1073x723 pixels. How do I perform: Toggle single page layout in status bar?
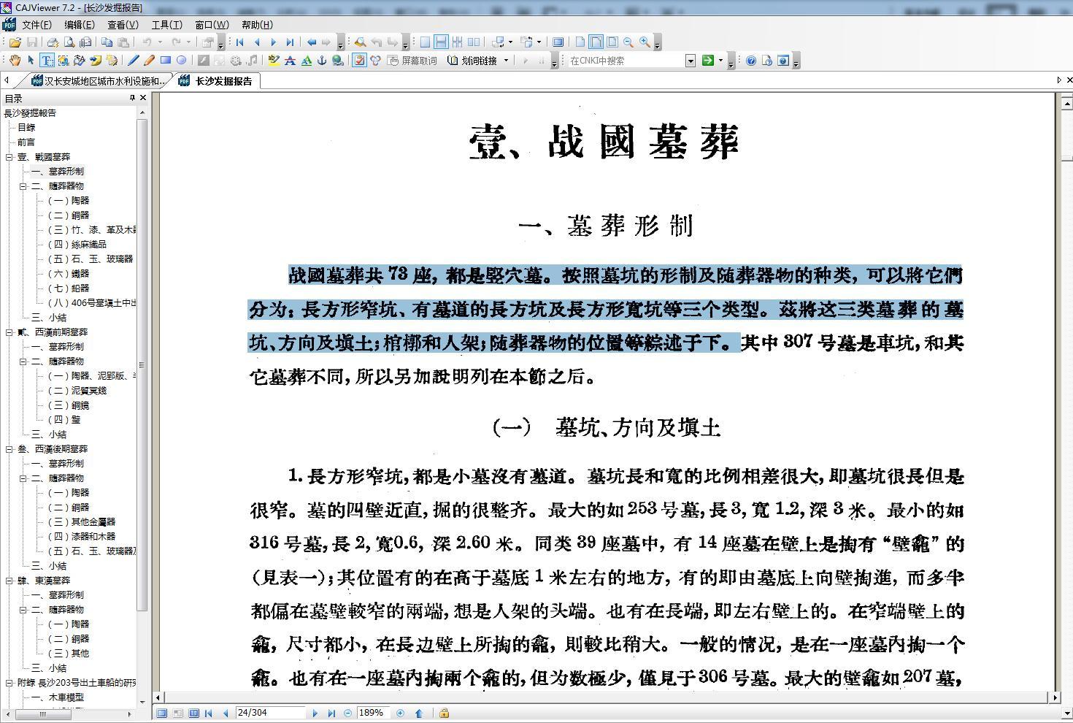click(162, 714)
